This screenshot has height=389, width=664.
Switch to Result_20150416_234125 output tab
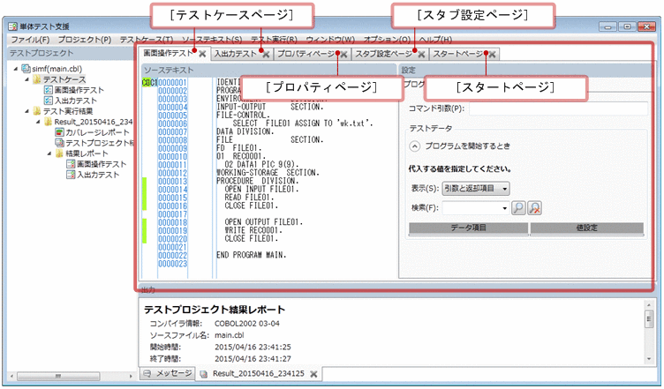259,374
